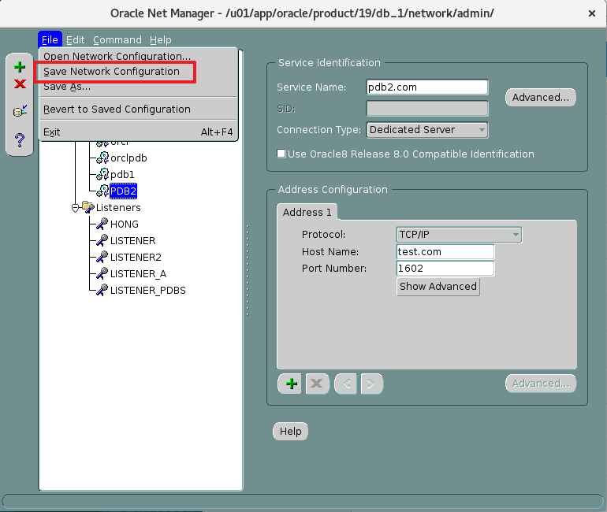607x512 pixels.
Task: Open the Edit menu
Action: 75,40
